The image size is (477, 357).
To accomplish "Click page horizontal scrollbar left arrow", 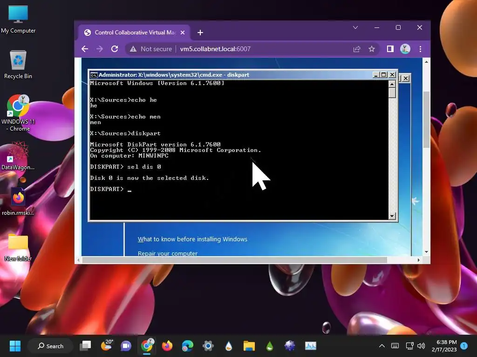I will (78, 260).
